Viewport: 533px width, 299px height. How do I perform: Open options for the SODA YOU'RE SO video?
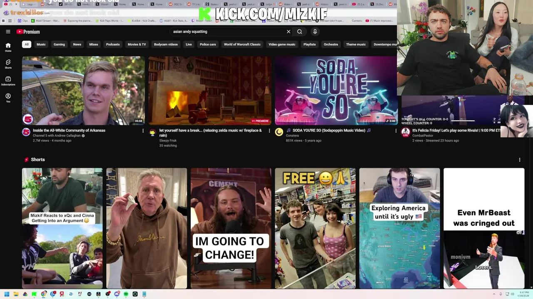[396, 131]
